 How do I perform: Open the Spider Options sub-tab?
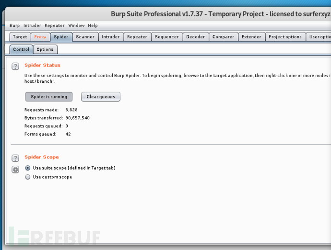(x=45, y=49)
